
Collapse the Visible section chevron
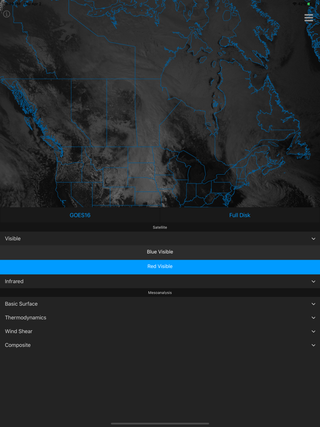(x=313, y=239)
